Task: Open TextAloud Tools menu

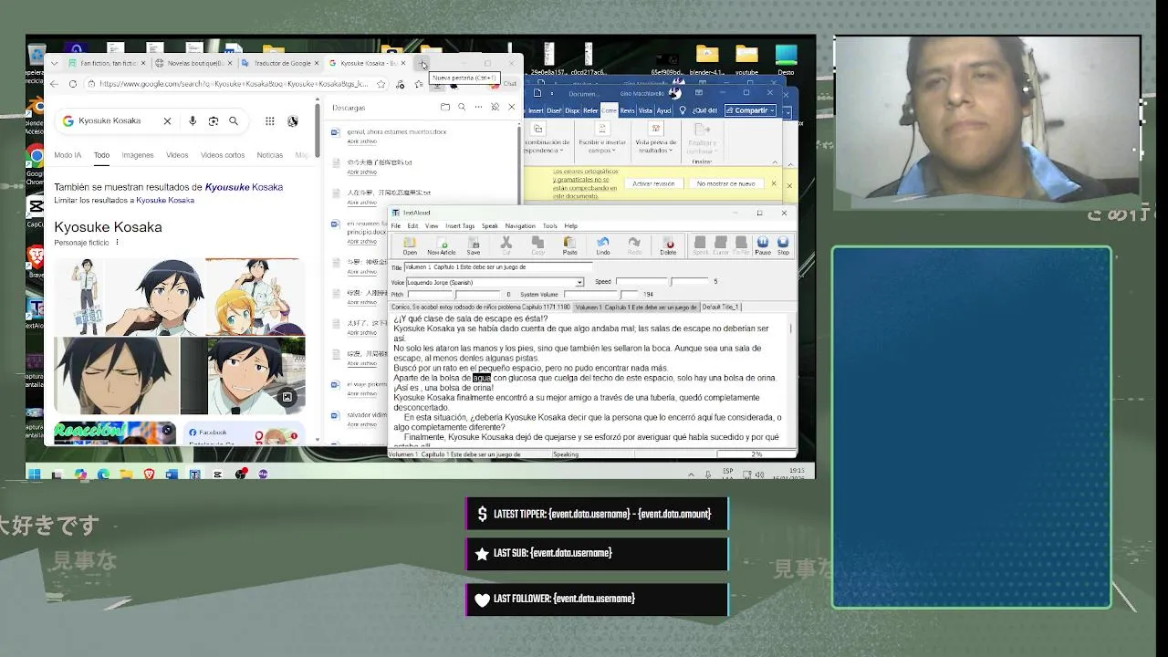Action: pyautogui.click(x=549, y=225)
